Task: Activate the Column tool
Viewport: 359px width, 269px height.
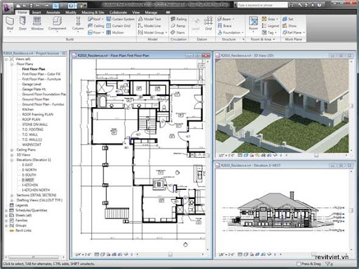Action: point(78,23)
